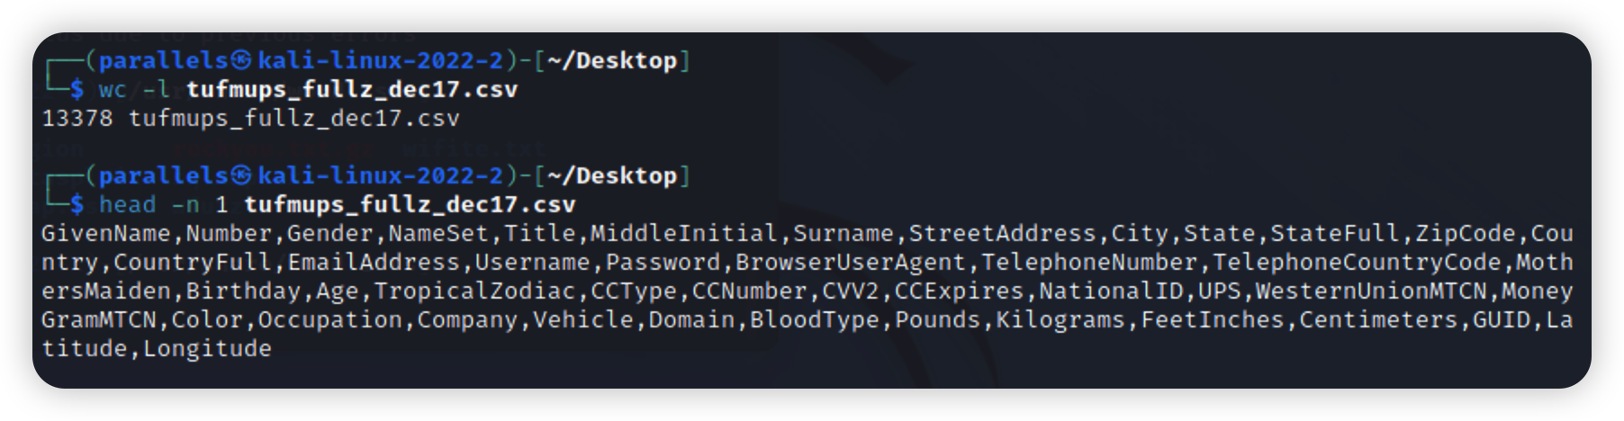Click the first prompt's ~/Desktop path
This screenshot has height=421, width=1624.
[x=611, y=61]
